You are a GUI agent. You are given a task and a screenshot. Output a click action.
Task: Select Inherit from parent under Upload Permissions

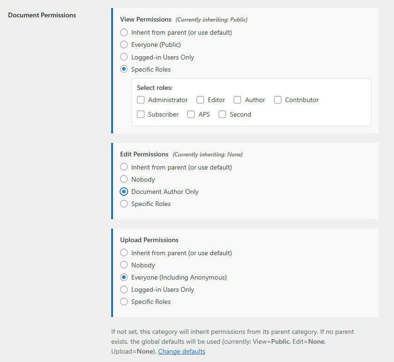tap(124, 252)
